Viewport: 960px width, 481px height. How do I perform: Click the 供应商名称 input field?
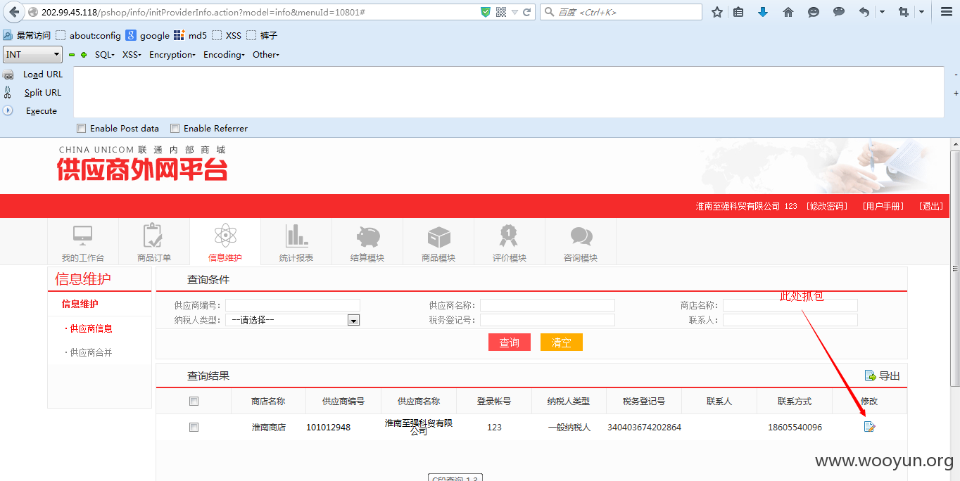(x=548, y=305)
